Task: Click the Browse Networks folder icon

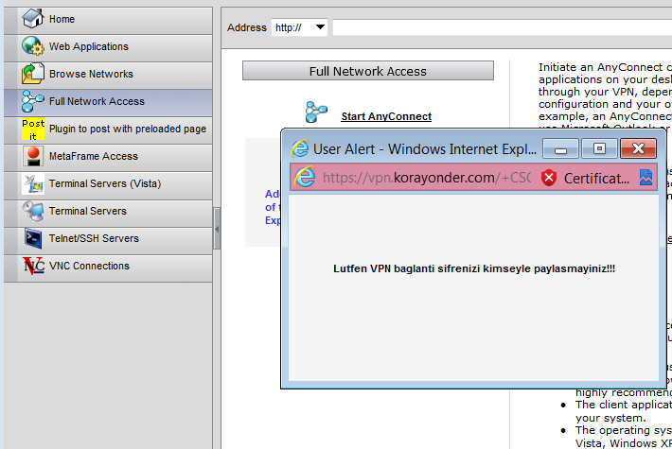Action: 32,73
